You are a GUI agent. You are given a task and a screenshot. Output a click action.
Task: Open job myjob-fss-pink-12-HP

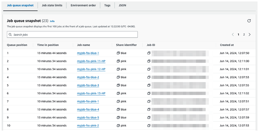(x=91, y=69)
